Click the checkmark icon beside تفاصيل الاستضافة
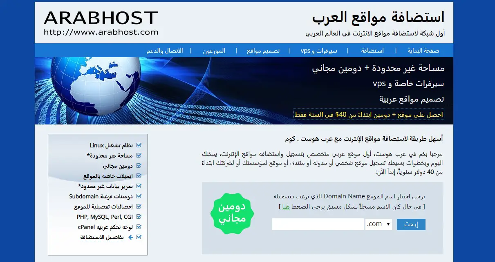Viewport: 495px width, 262px height. pyautogui.click(x=139, y=237)
